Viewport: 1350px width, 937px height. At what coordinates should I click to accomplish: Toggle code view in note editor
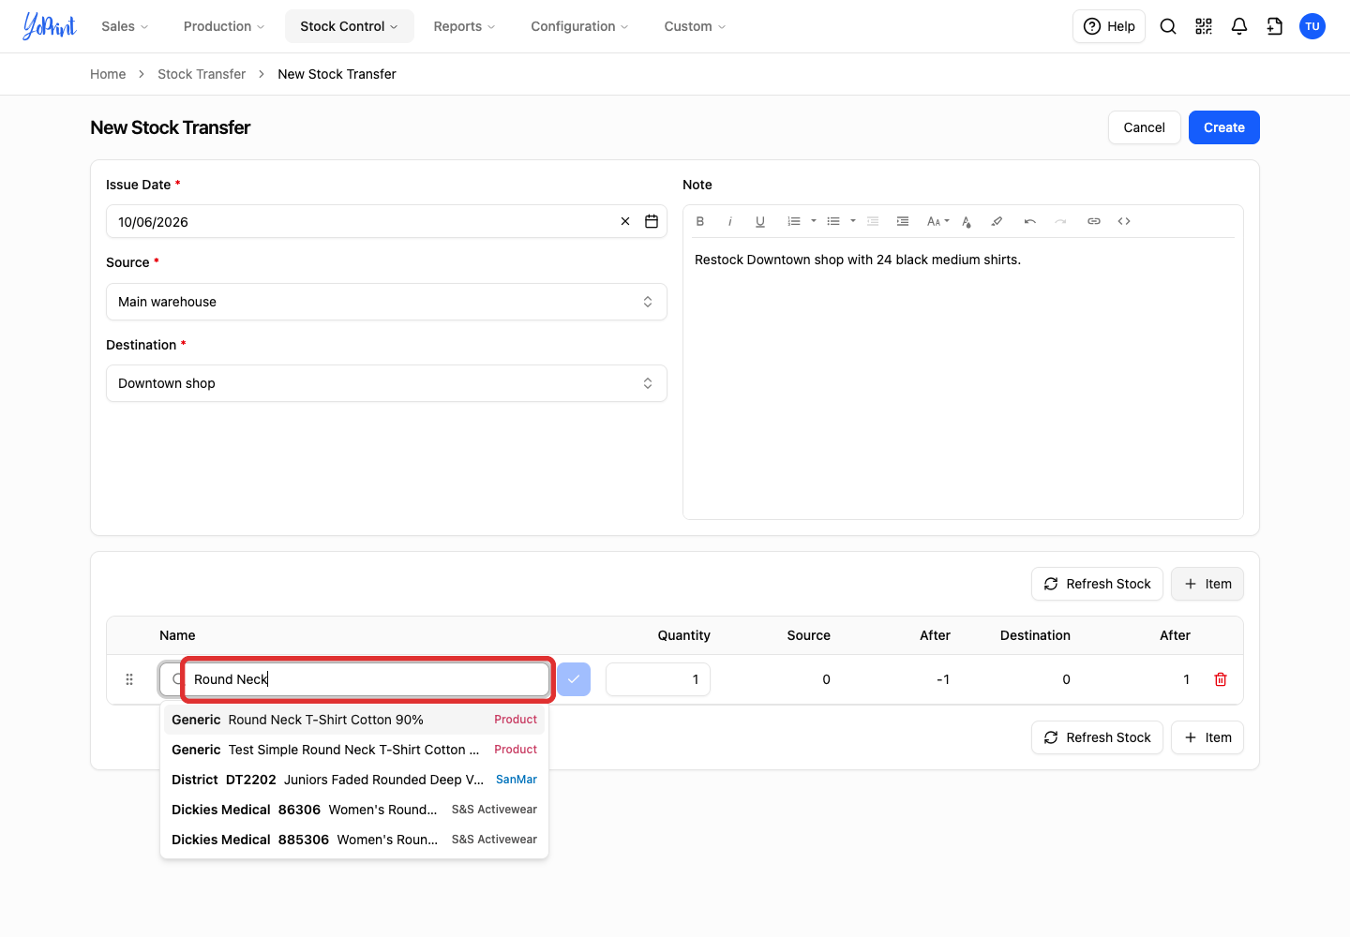pos(1124,221)
